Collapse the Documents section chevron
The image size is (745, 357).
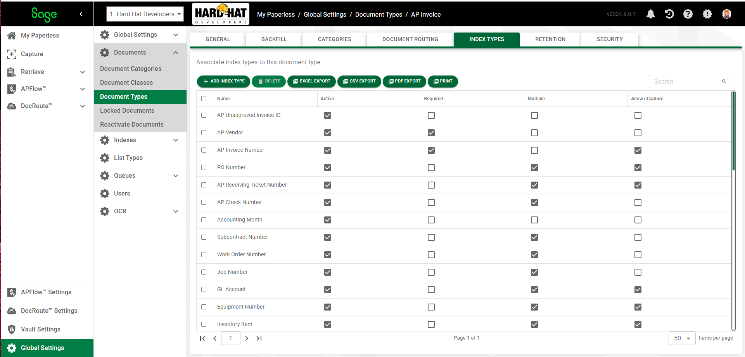tap(176, 53)
